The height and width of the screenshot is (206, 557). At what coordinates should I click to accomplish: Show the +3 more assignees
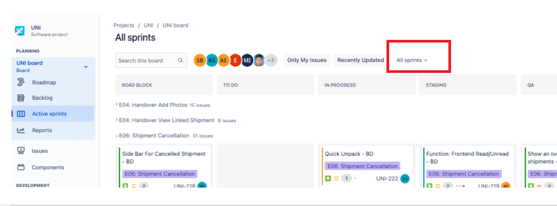271,60
